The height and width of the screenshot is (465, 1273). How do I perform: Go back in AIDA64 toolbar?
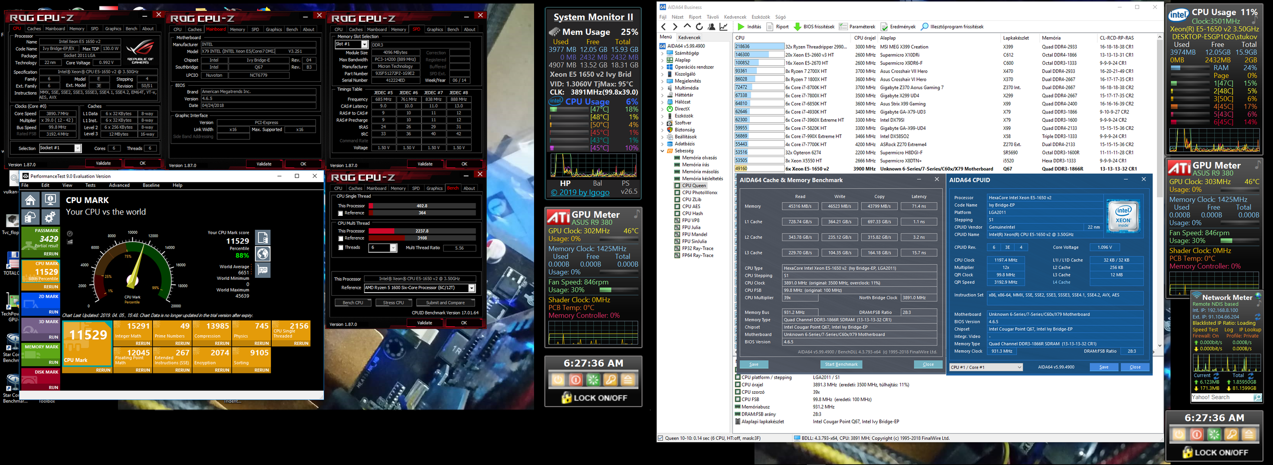click(x=664, y=27)
